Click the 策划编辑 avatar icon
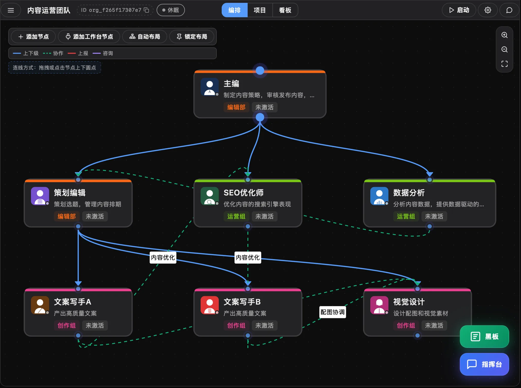The height and width of the screenshot is (388, 521). pyautogui.click(x=40, y=196)
